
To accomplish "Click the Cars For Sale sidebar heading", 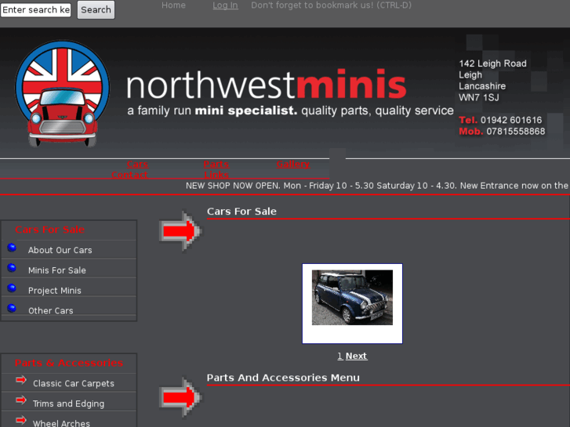I will tap(50, 230).
